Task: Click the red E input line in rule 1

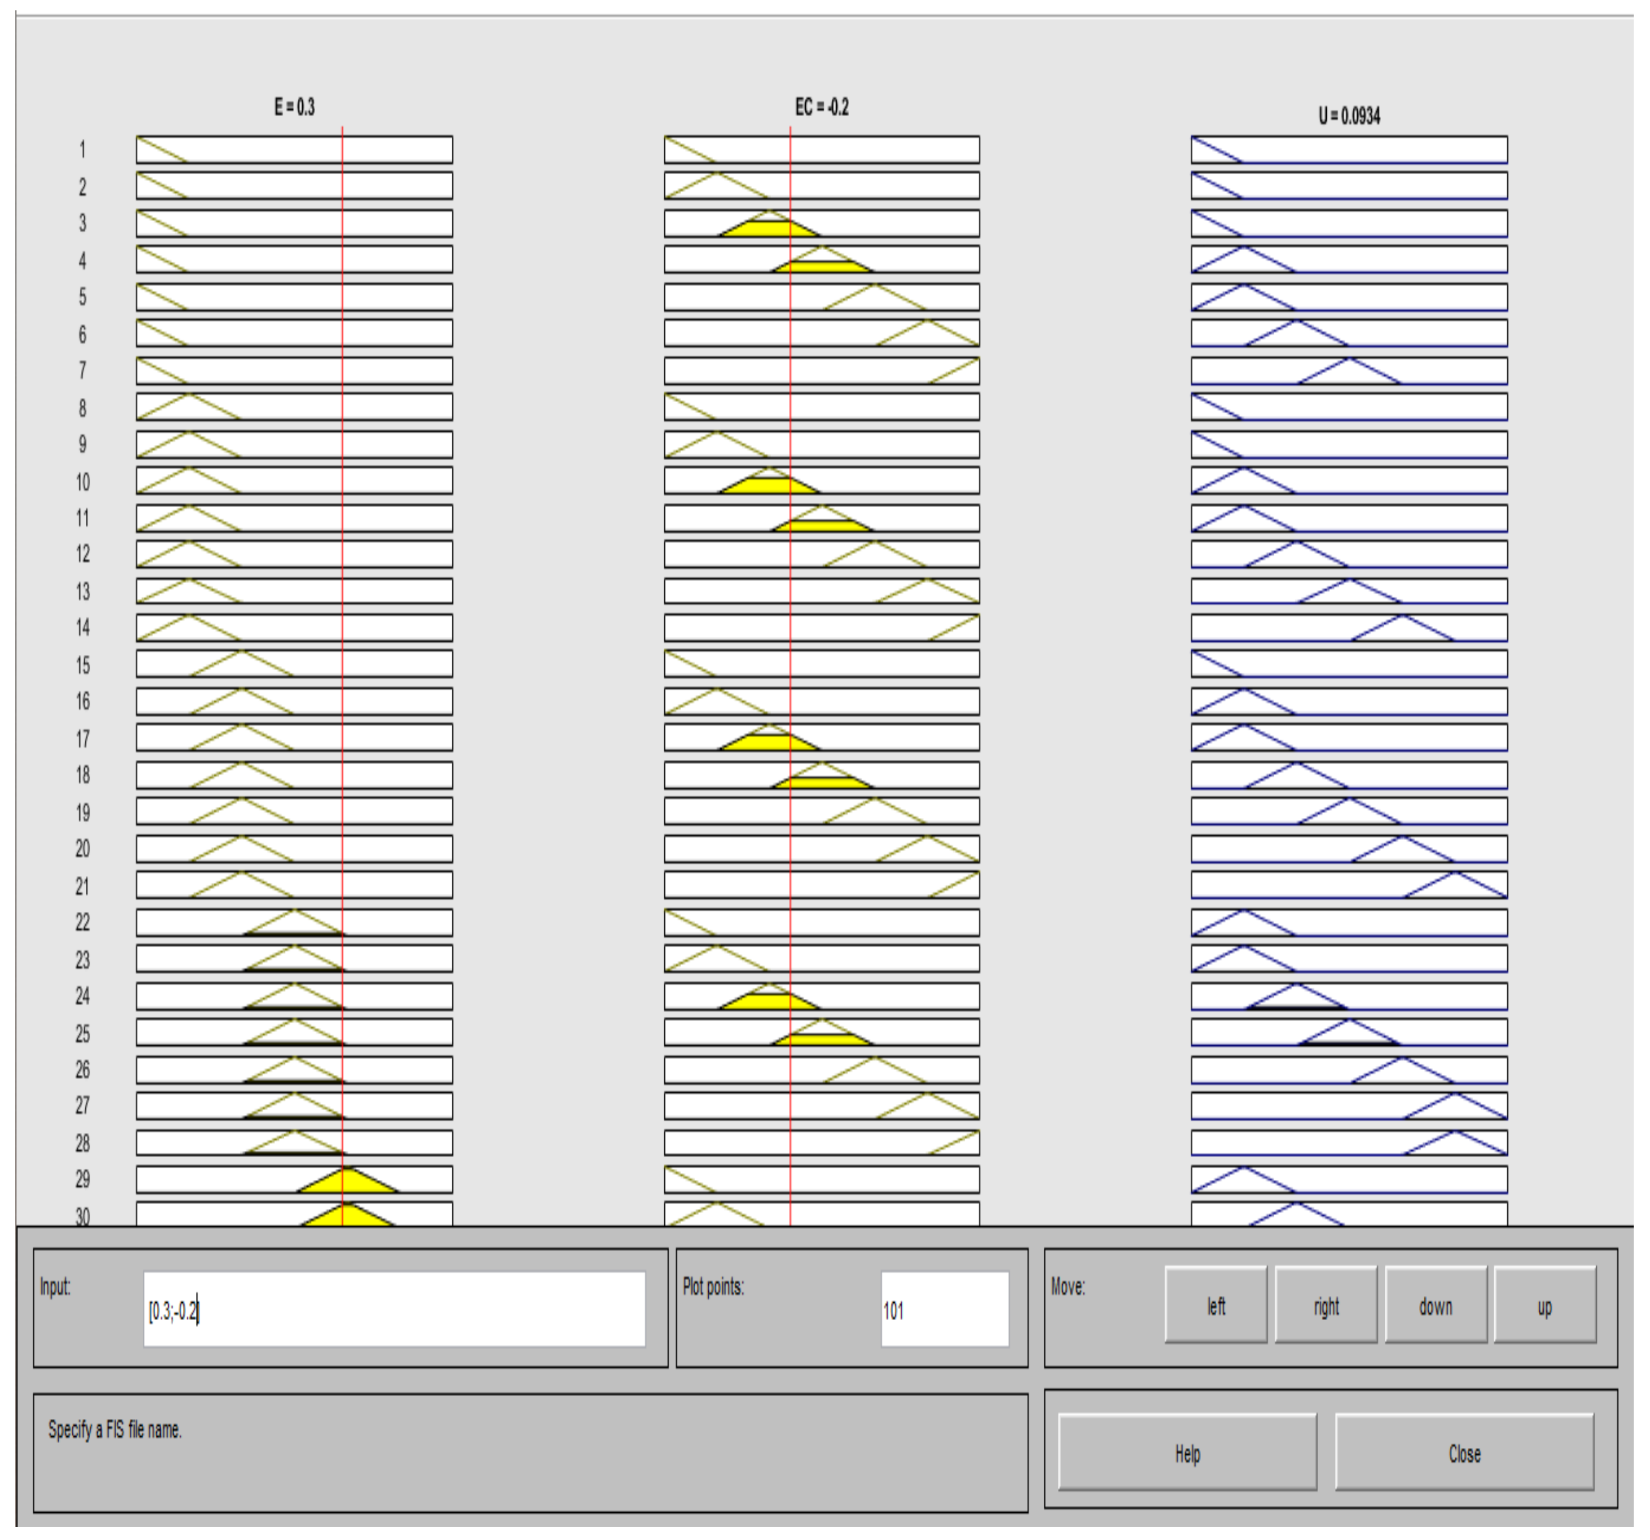Action: [342, 150]
